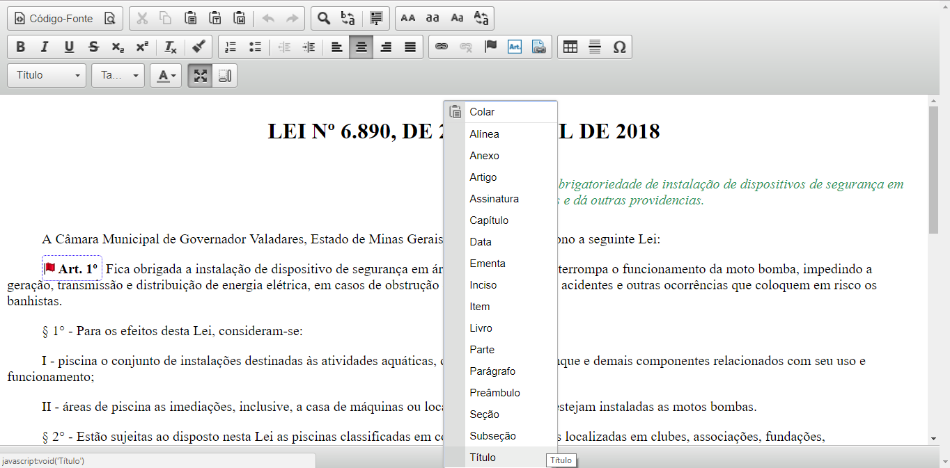Click the Increase Indent icon
The height and width of the screenshot is (468, 950).
(x=309, y=47)
